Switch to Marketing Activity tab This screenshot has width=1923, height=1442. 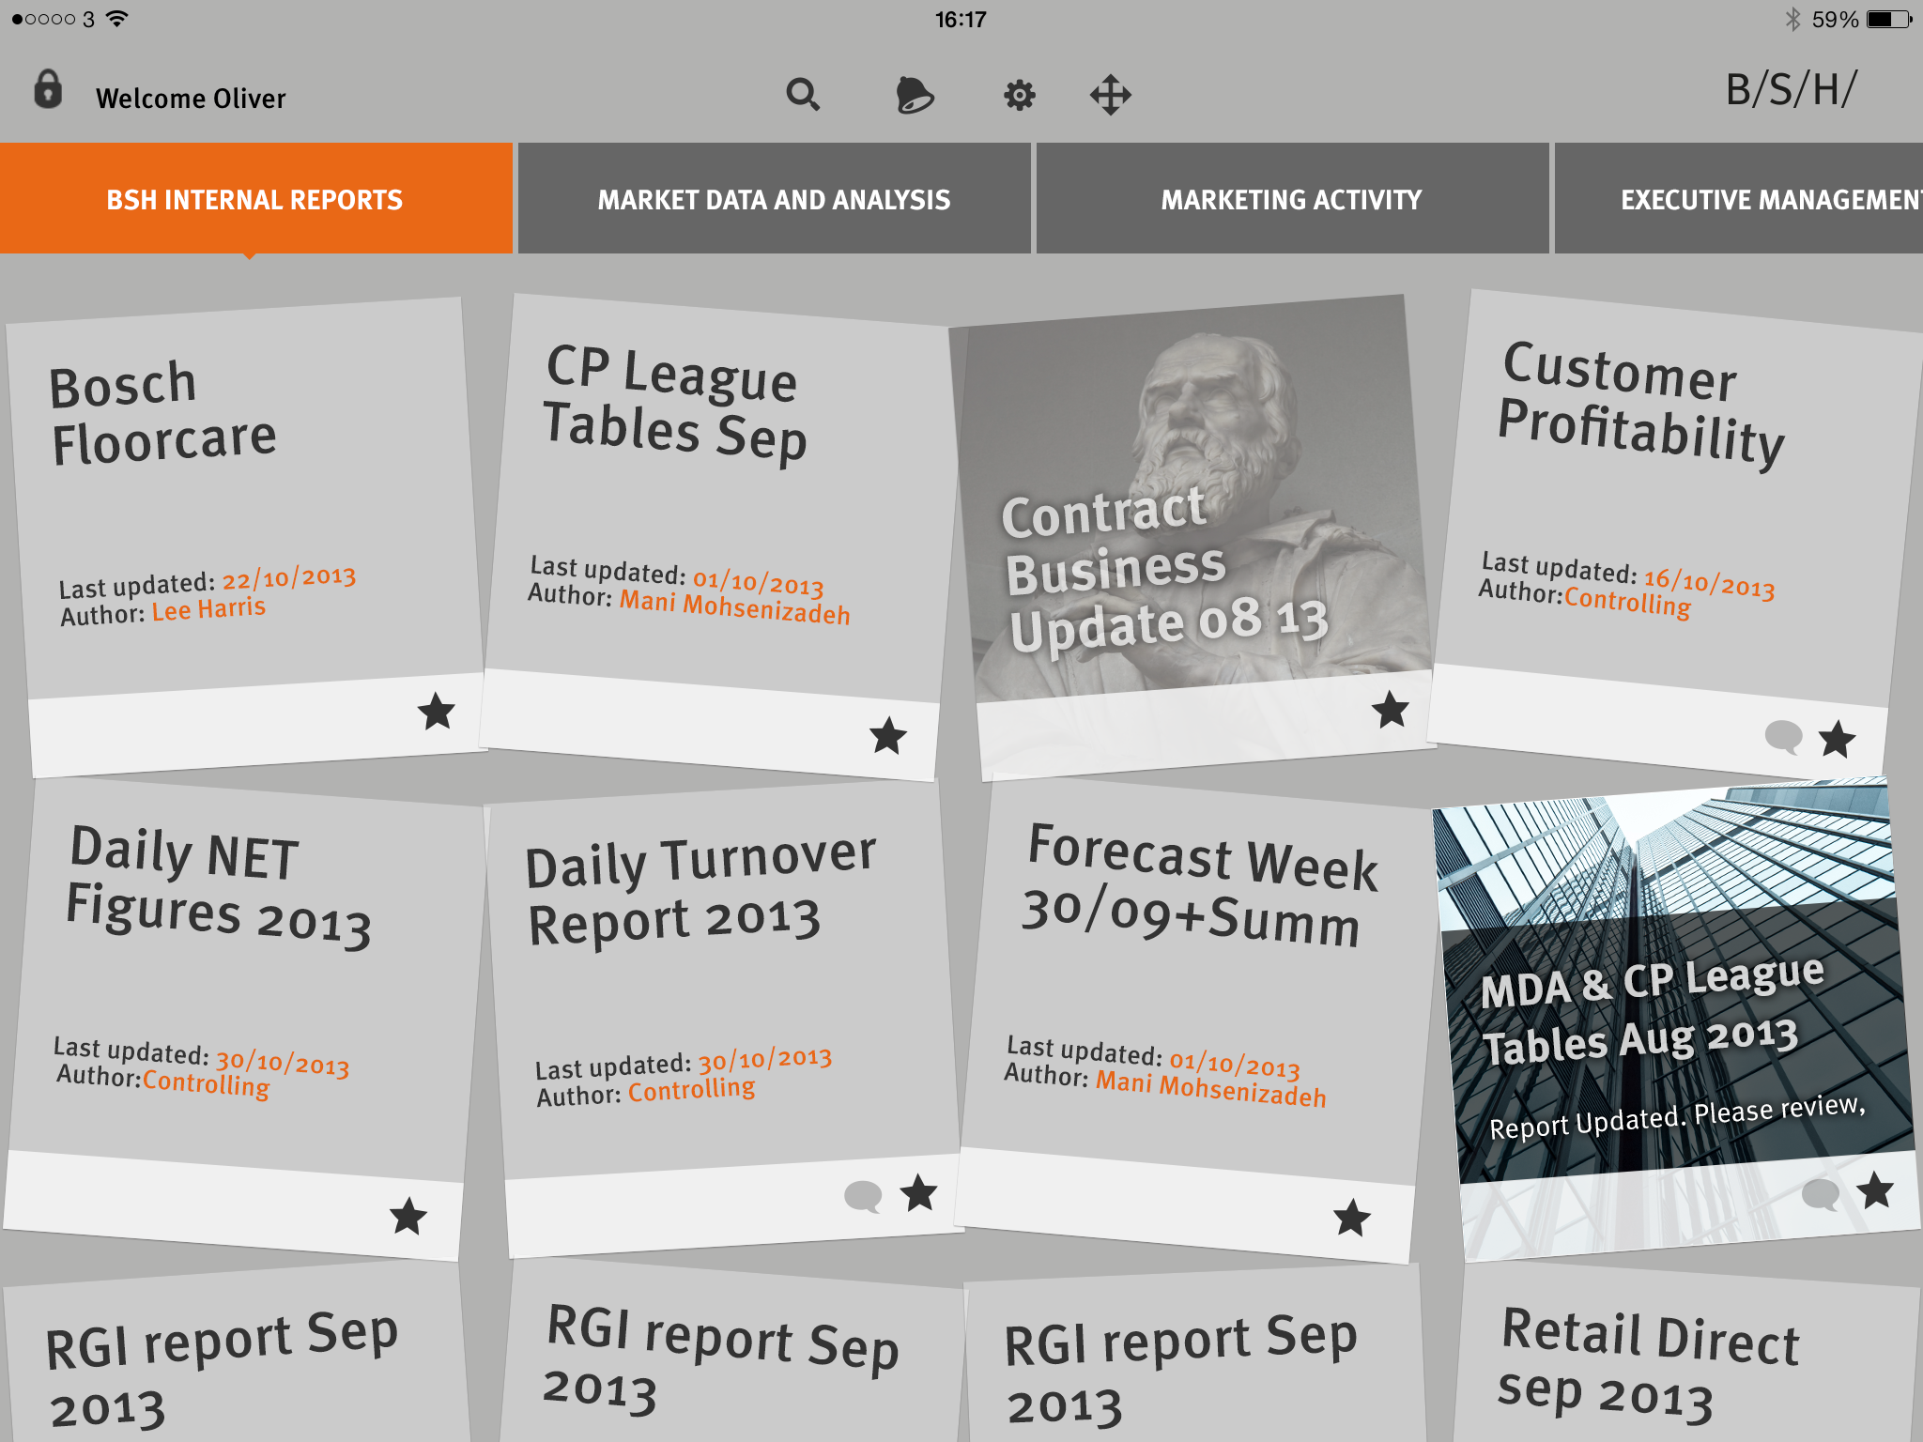(x=1291, y=199)
